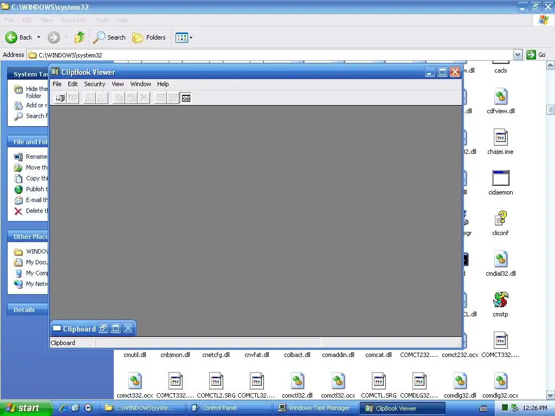Click the Explorer scrollbar up arrow
555x416 pixels.
click(551, 66)
